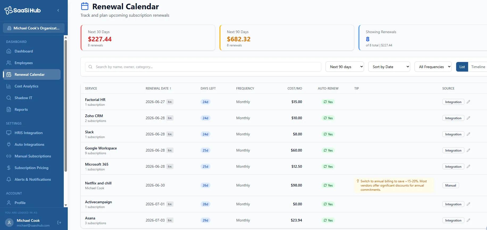Edit the Factorial HR row pencil icon
Viewport: 487px width, 230px height.
(x=468, y=102)
